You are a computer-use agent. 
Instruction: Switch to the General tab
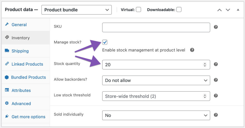19,25
